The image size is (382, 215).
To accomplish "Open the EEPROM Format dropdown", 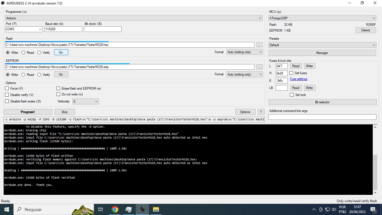I will point(245,74).
